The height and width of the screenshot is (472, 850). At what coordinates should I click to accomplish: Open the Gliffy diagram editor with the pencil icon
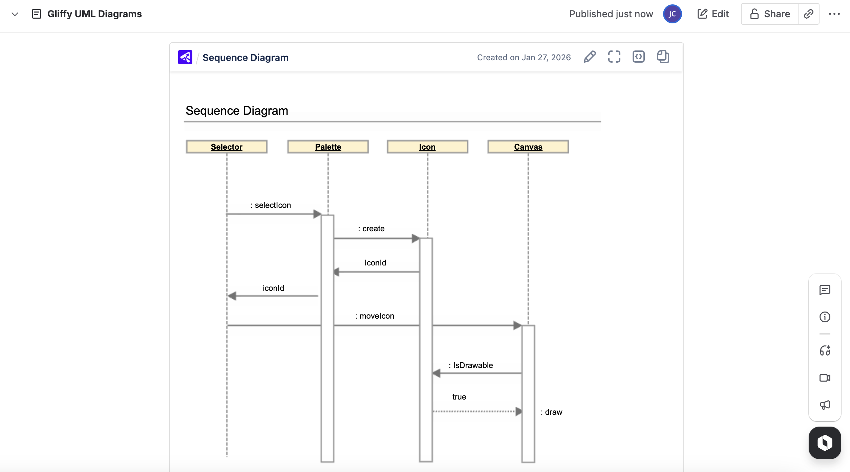point(589,57)
